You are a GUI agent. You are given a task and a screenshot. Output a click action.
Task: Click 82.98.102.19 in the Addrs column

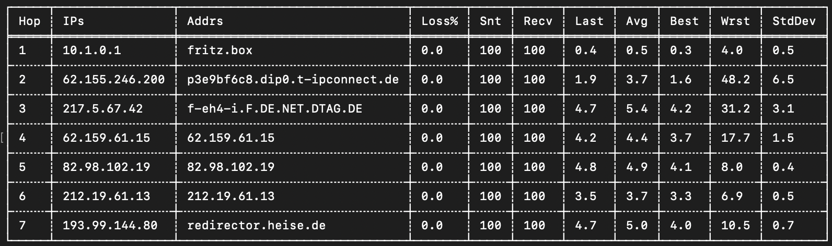[231, 167]
